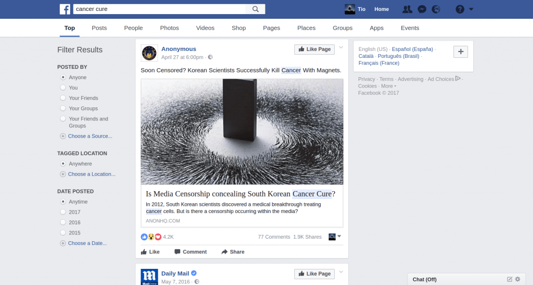Like the Anonymous page
533x285 pixels.
314,49
